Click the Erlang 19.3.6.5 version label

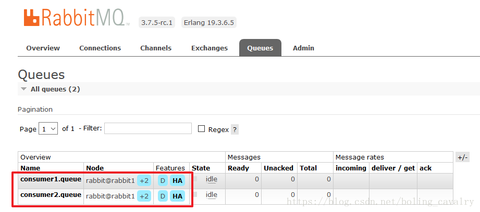(209, 22)
